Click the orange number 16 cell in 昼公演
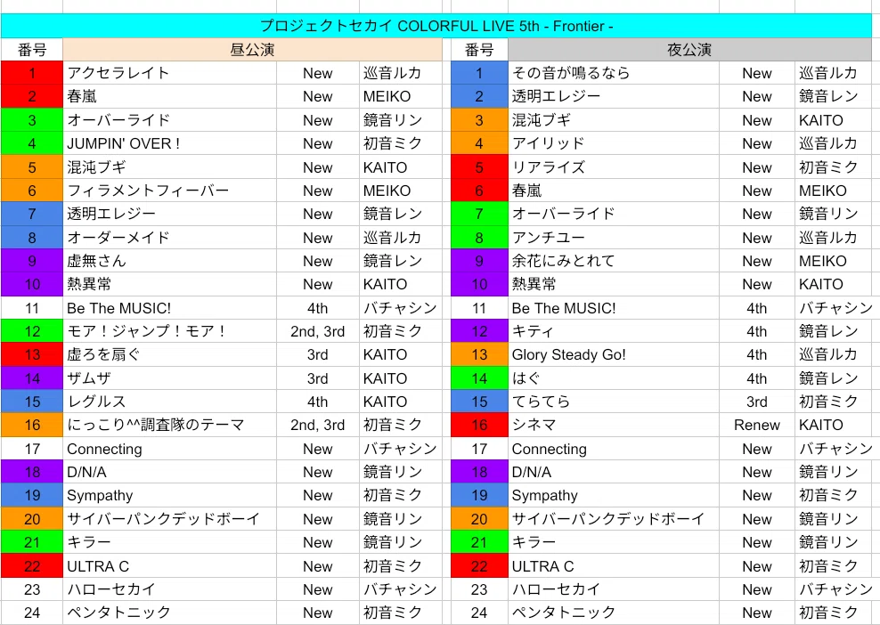Viewport: 880px width, 625px height. click(32, 425)
